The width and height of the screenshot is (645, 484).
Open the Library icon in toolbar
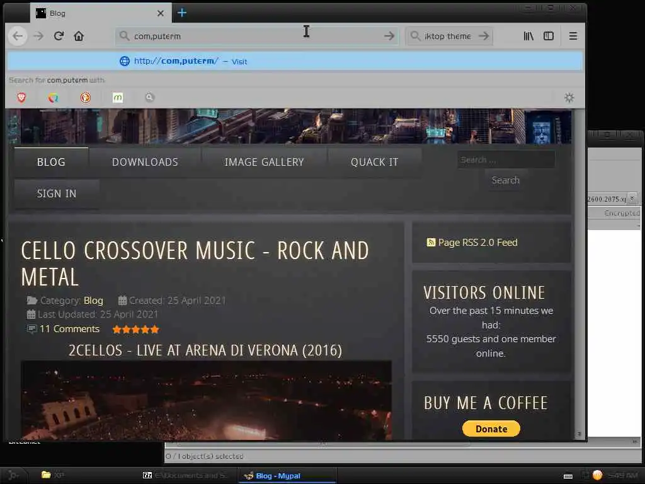pos(528,36)
